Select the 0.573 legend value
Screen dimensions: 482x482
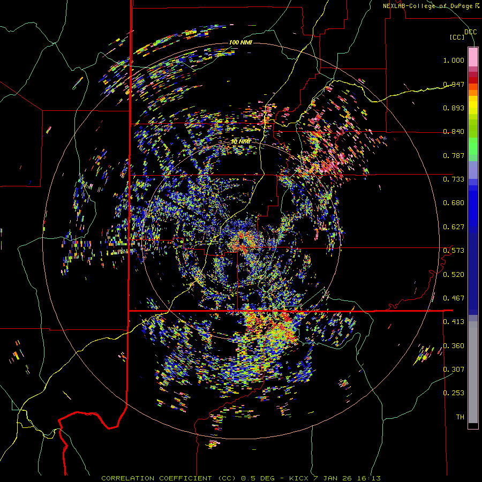tap(454, 251)
